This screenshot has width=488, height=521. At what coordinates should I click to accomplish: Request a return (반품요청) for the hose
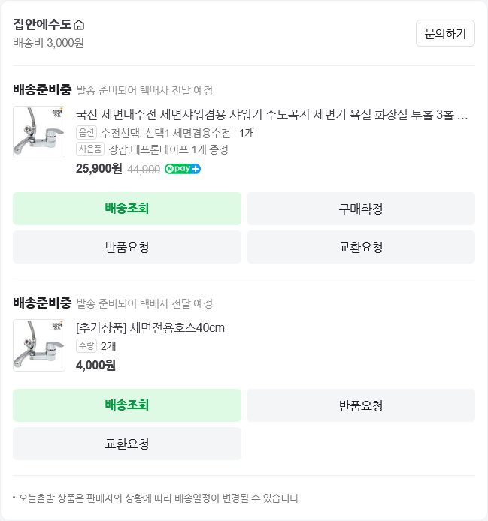[x=361, y=405]
